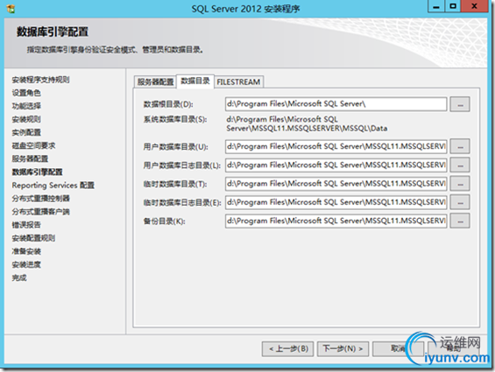Select 分布式重播客户端 step in sidebar
The width and height of the screenshot is (495, 372).
[40, 212]
